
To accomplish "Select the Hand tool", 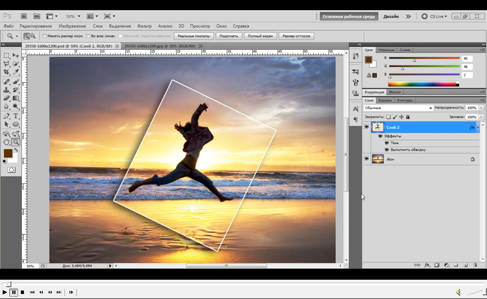I will tap(7, 142).
